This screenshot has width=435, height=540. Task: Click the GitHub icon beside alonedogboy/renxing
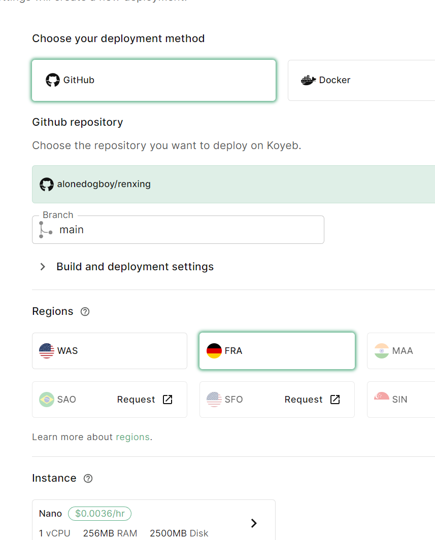click(x=46, y=184)
